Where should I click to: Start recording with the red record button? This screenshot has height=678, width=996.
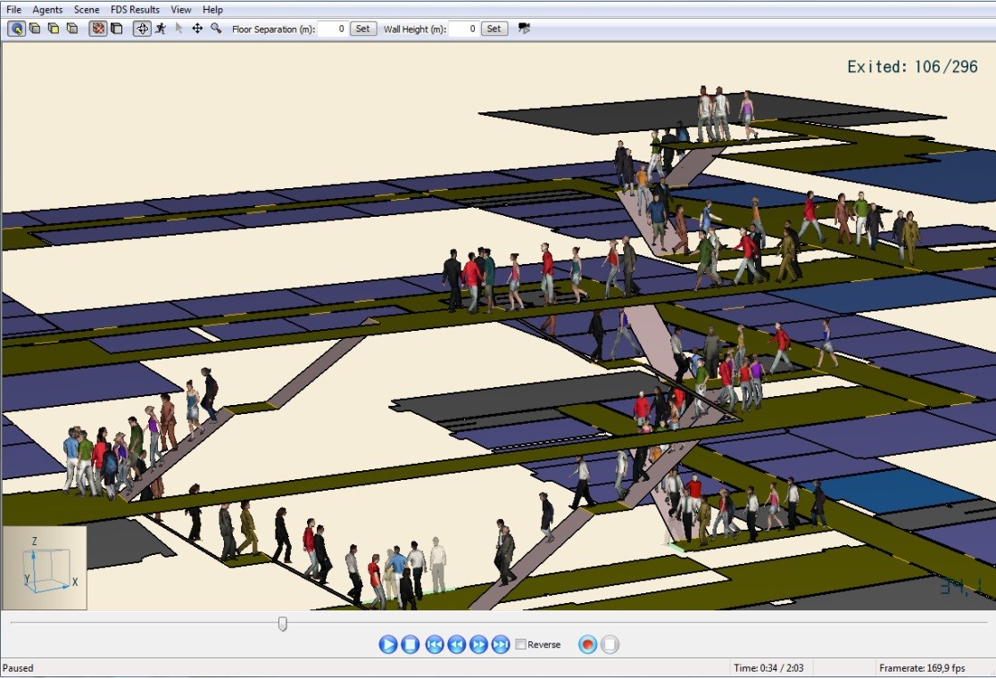587,644
